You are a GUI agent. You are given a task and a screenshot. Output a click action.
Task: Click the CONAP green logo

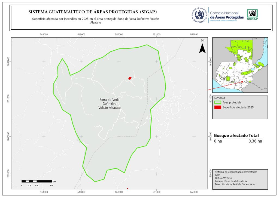pos(252,15)
